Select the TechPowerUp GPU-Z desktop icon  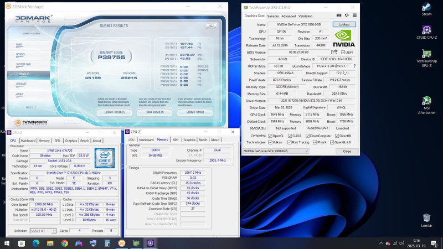coord(426,58)
